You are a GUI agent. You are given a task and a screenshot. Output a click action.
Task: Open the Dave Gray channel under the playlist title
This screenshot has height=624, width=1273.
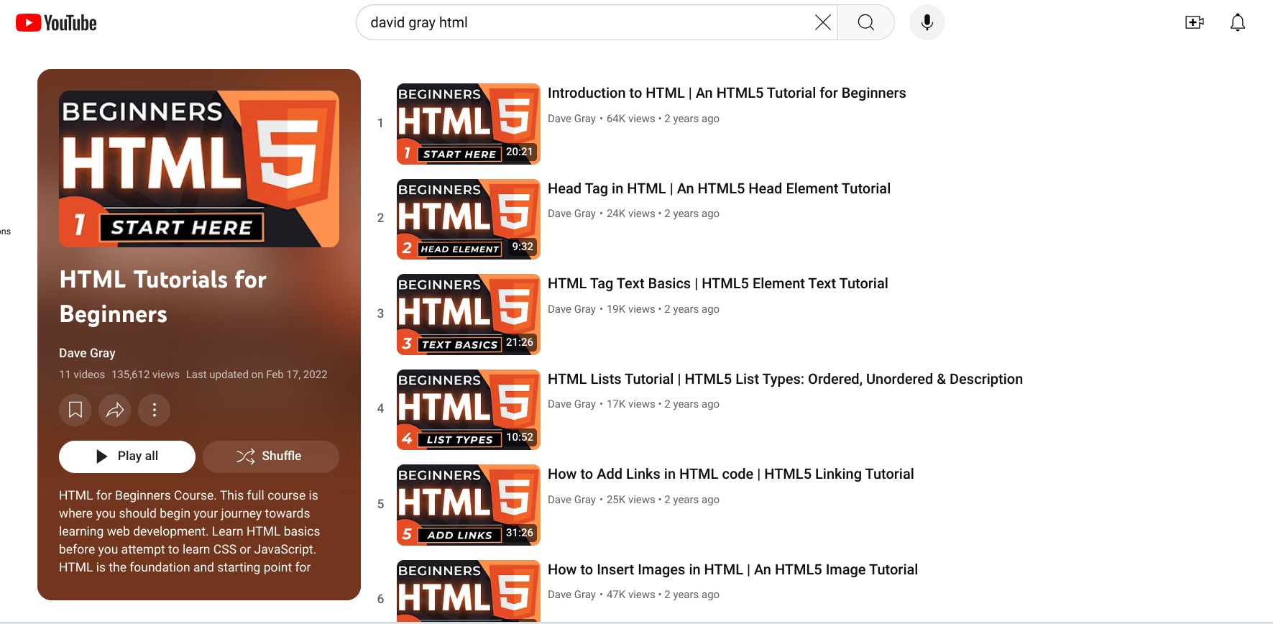[87, 353]
